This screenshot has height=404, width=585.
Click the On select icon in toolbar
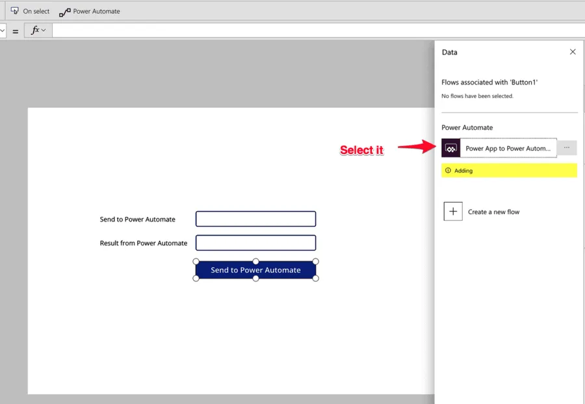[14, 11]
